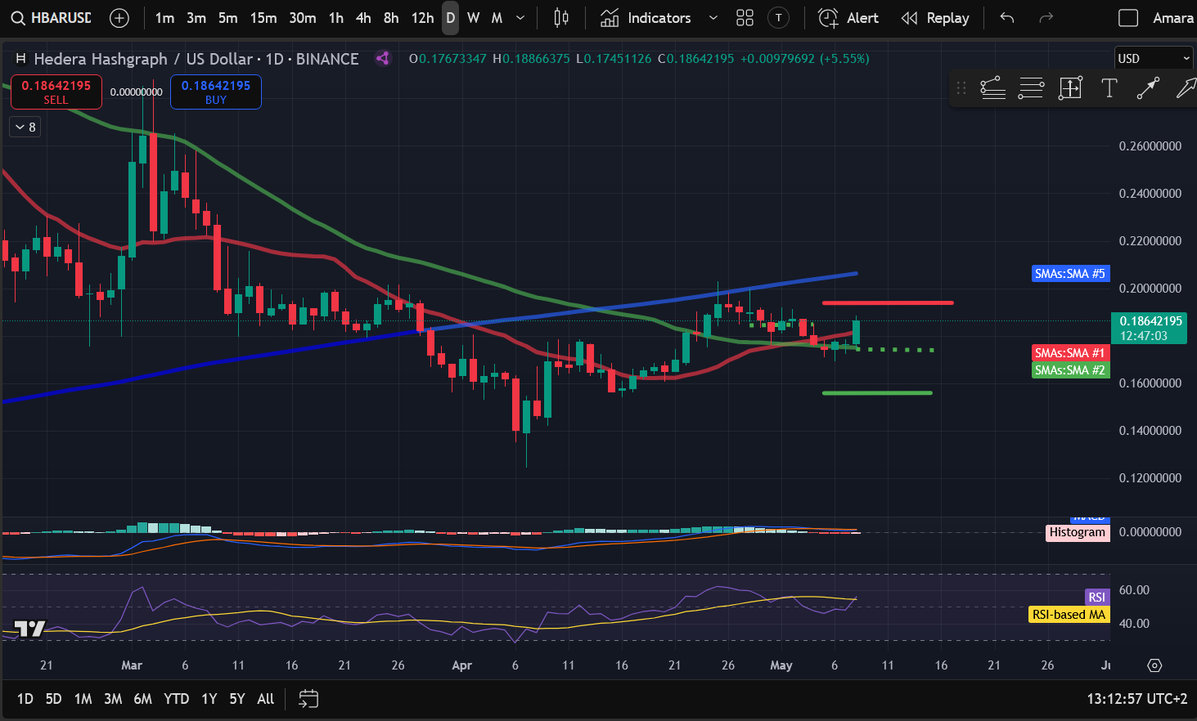Click the blue BUY price button
The image size is (1197, 721).
click(216, 92)
